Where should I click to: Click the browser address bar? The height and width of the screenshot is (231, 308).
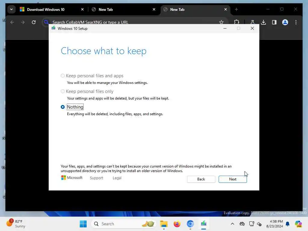point(135,22)
